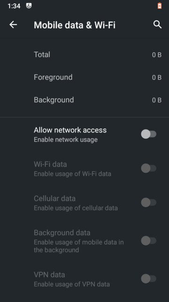Tap the battery status icon

click(160, 6)
